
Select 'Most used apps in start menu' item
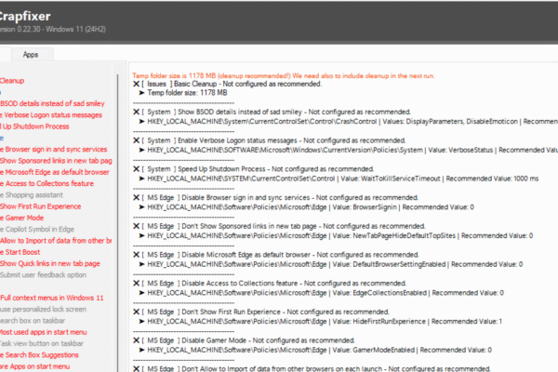[44, 332]
